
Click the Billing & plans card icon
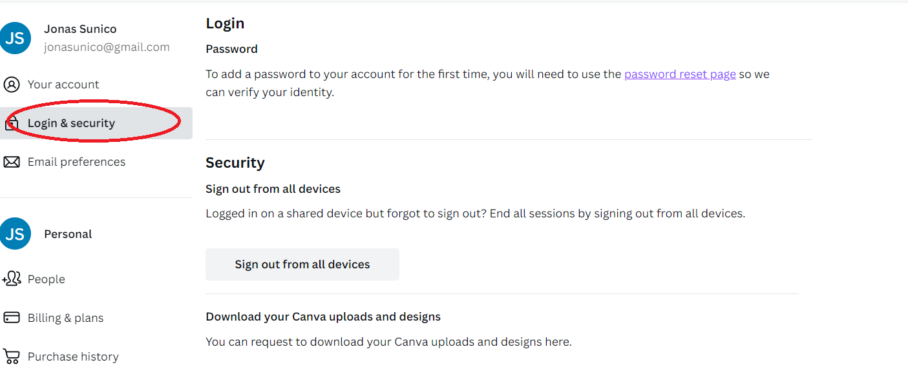click(x=12, y=317)
